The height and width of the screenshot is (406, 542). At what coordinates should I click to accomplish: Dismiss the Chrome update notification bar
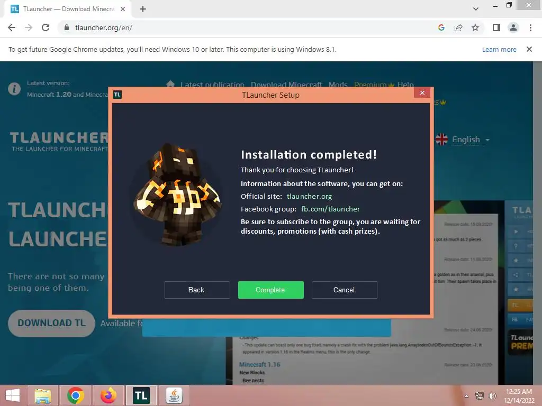[x=529, y=49]
